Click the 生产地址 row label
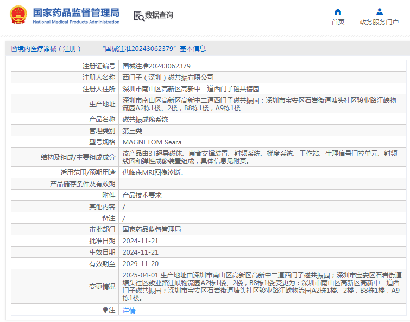Viewport: 410px width, 322px height. click(x=102, y=104)
